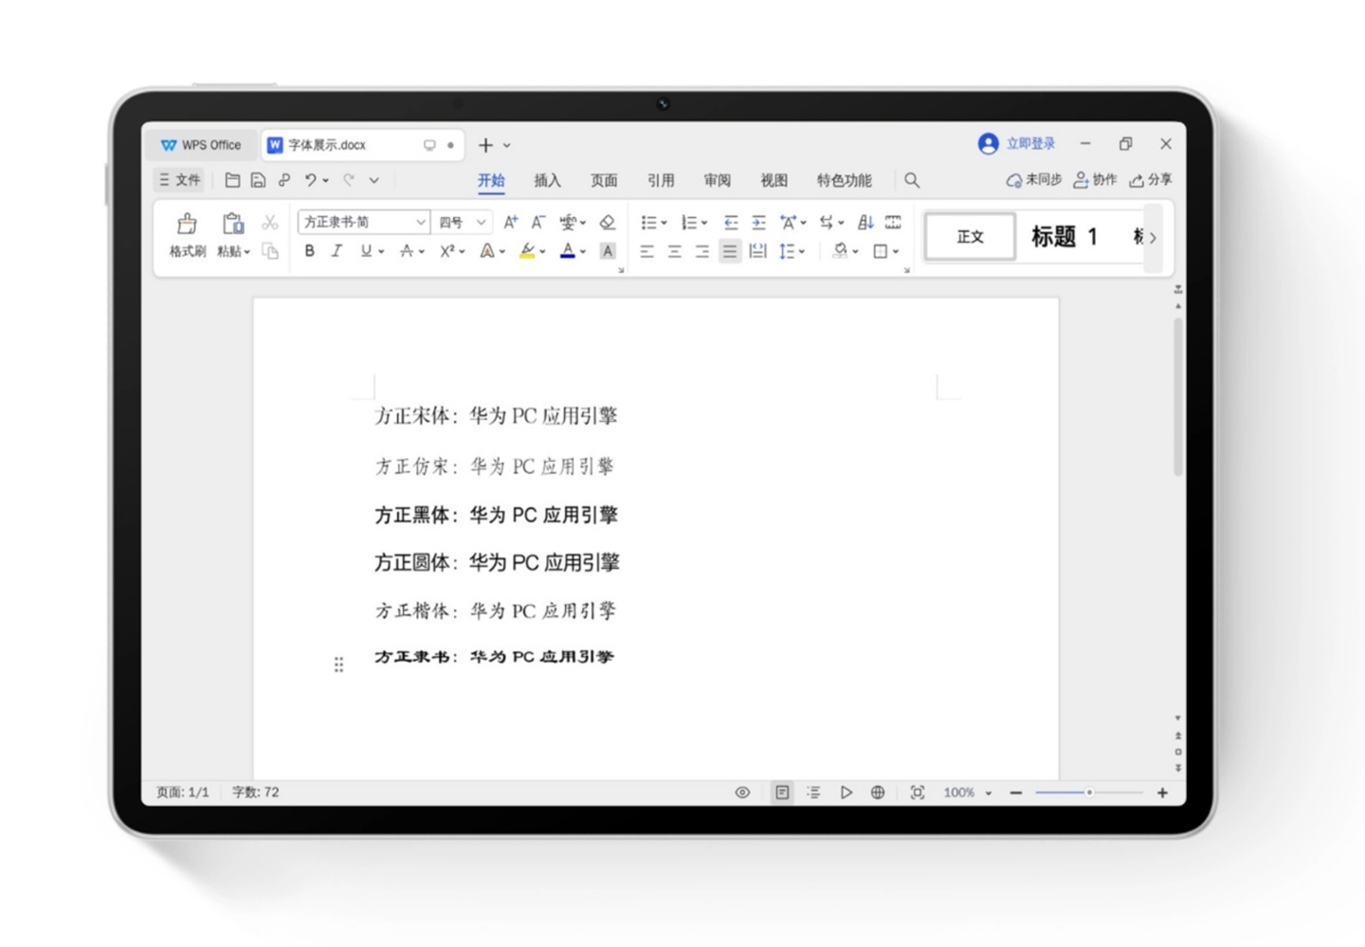The image size is (1365, 947).
Task: Expand the paste options arrow
Action: coord(247,252)
